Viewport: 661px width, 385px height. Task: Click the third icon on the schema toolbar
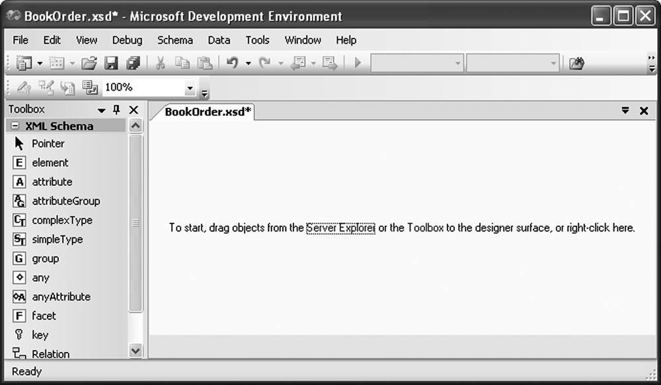click(x=67, y=88)
